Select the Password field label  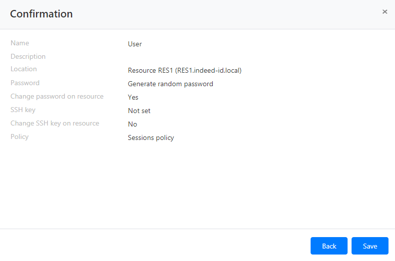[x=25, y=83]
